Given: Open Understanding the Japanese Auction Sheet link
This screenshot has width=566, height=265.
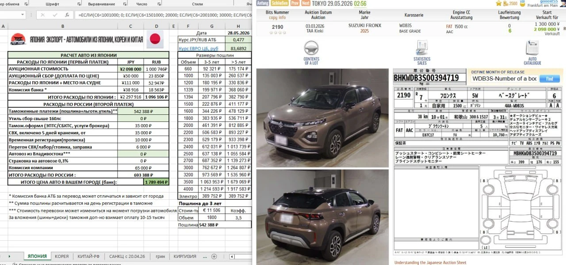Looking at the screenshot, I should [x=430, y=262].
